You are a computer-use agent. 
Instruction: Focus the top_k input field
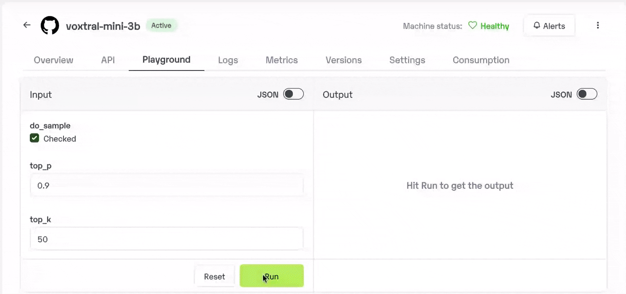pyautogui.click(x=166, y=239)
